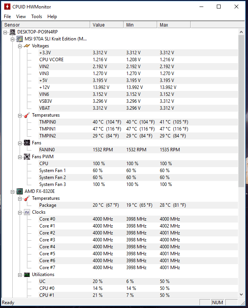
Task: Click the Fans PWM icon
Action: click(27, 157)
